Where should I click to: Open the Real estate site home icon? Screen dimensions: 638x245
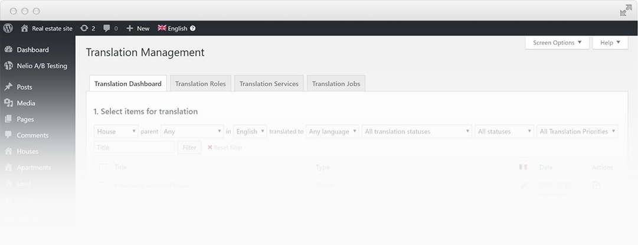pyautogui.click(x=24, y=28)
